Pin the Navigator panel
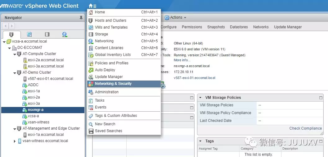The height and width of the screenshot is (157, 328). [x=81, y=18]
